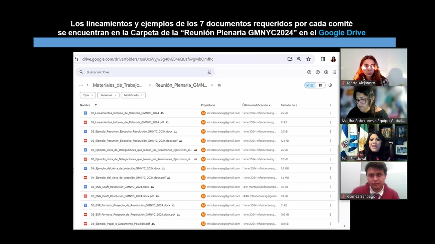Click the Buscar en Drive search field
Viewport: 435px width, 244px height.
[x=143, y=72]
